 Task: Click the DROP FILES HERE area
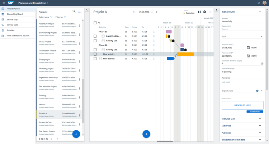(x=242, y=105)
